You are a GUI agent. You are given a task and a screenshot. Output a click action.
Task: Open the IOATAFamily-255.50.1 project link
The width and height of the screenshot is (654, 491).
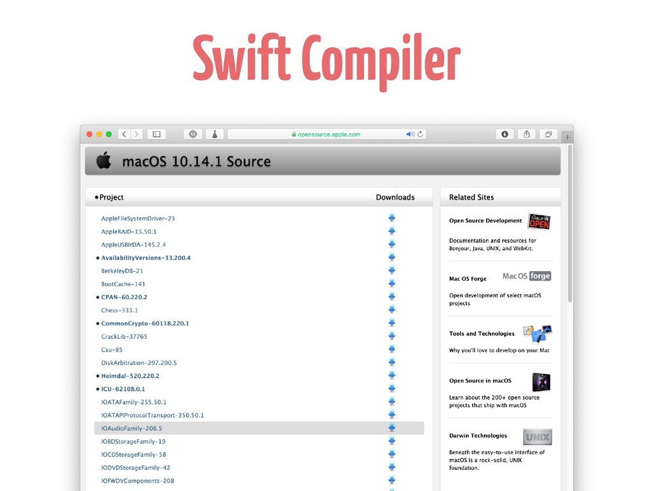(x=133, y=402)
